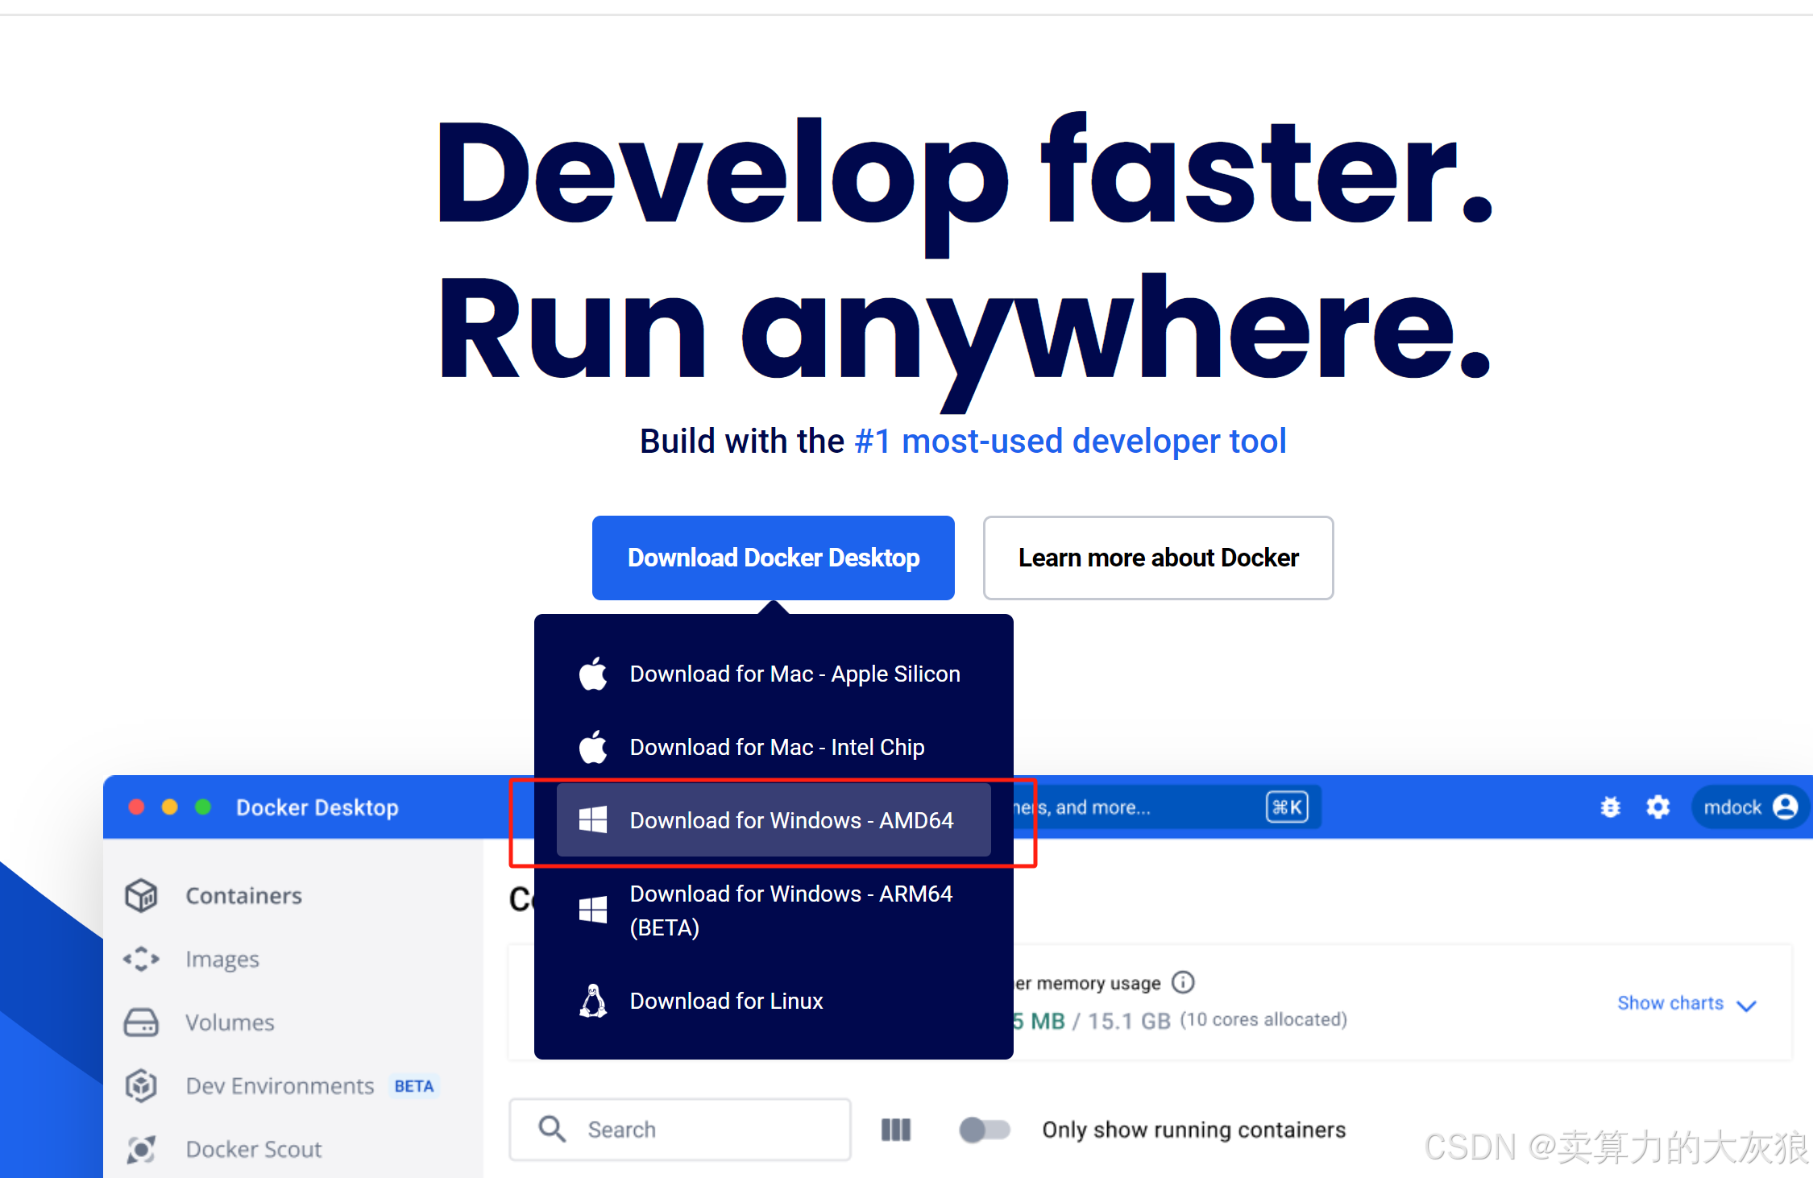Click the Docker Scout sidebar icon
The image size is (1813, 1178).
tap(141, 1149)
